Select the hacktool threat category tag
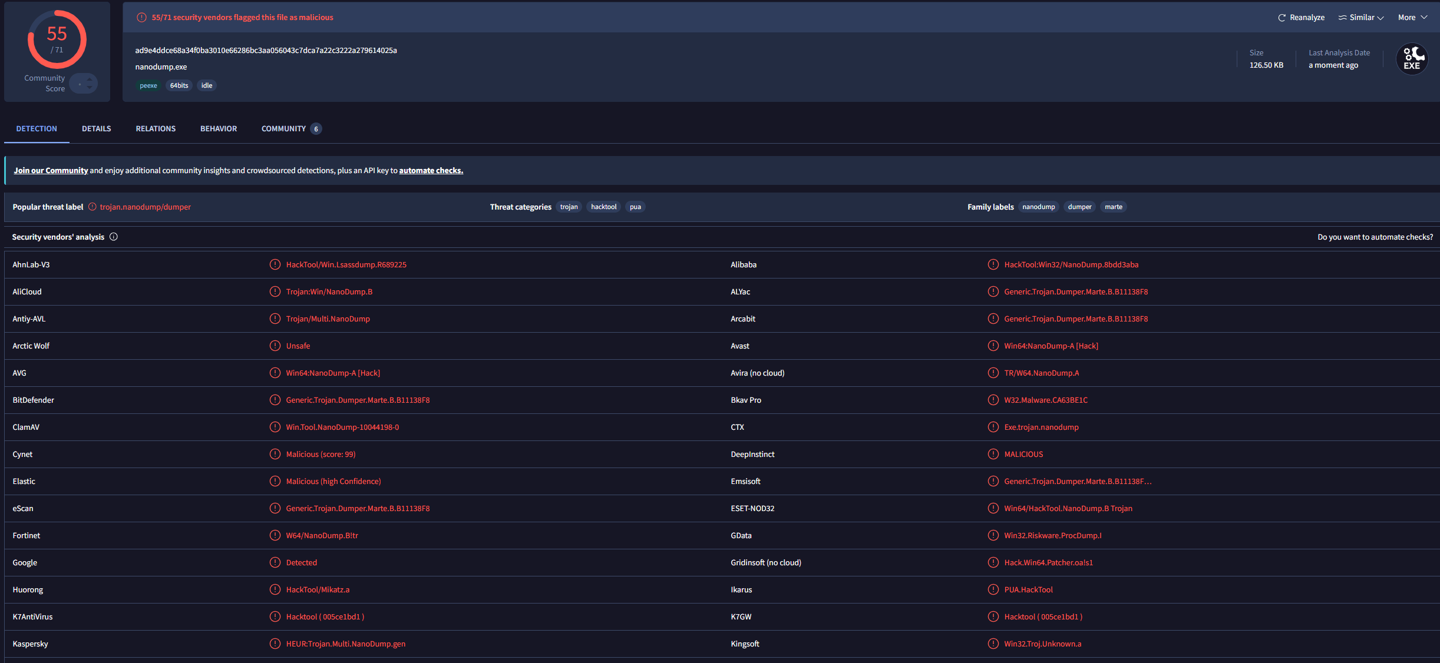 coord(604,207)
